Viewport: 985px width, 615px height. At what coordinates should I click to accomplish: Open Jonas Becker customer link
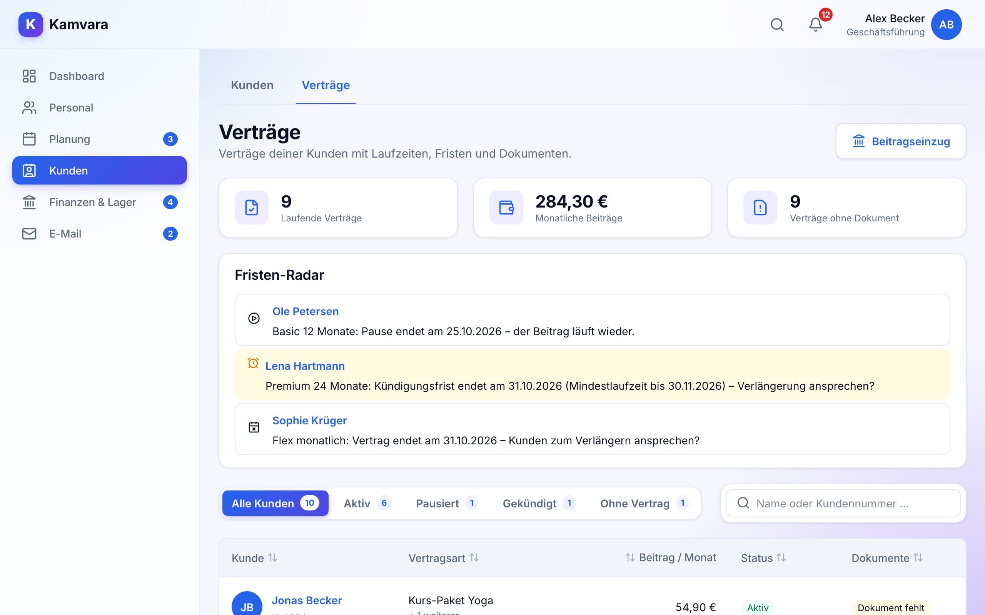(307, 601)
